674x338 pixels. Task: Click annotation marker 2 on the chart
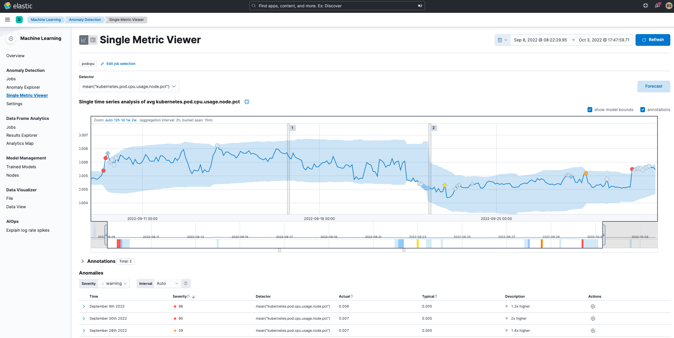tap(434, 128)
